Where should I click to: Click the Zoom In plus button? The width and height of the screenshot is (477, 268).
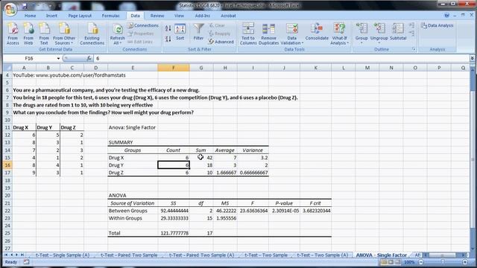465,262
